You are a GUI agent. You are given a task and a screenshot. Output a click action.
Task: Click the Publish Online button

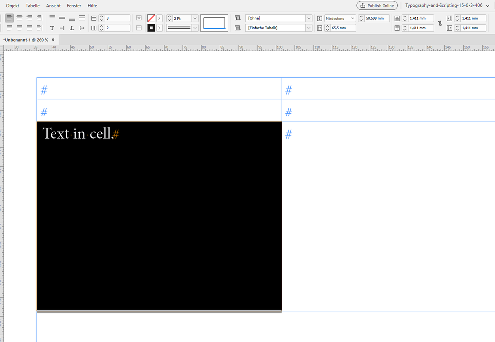[x=377, y=5]
